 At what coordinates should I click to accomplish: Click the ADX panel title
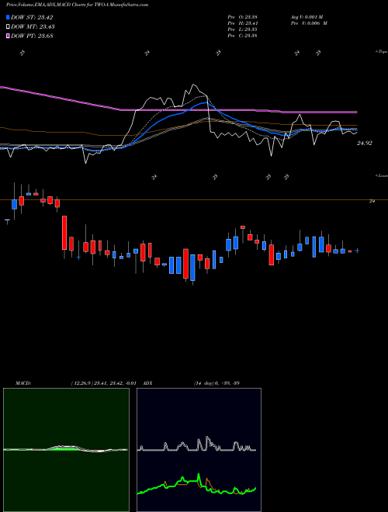click(147, 383)
